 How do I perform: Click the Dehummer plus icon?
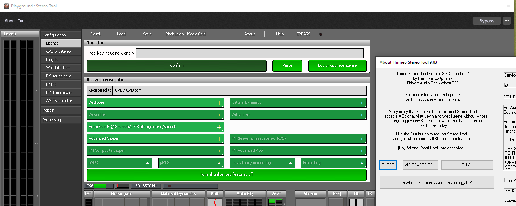pyautogui.click(x=362, y=115)
